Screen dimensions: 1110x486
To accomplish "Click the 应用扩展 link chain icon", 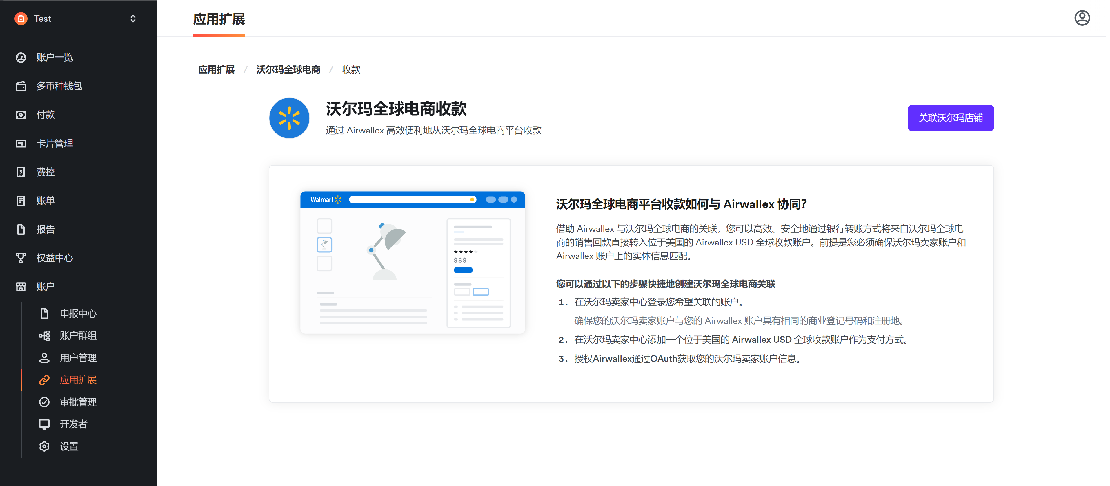I will pyautogui.click(x=44, y=380).
